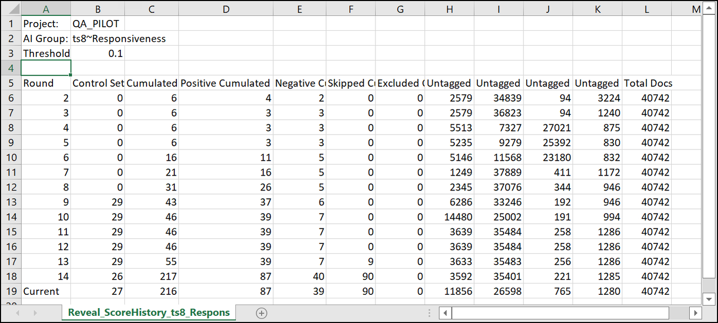The width and height of the screenshot is (718, 323).
Task: Click the horizontal scrollbar right arrow
Action: [695, 313]
